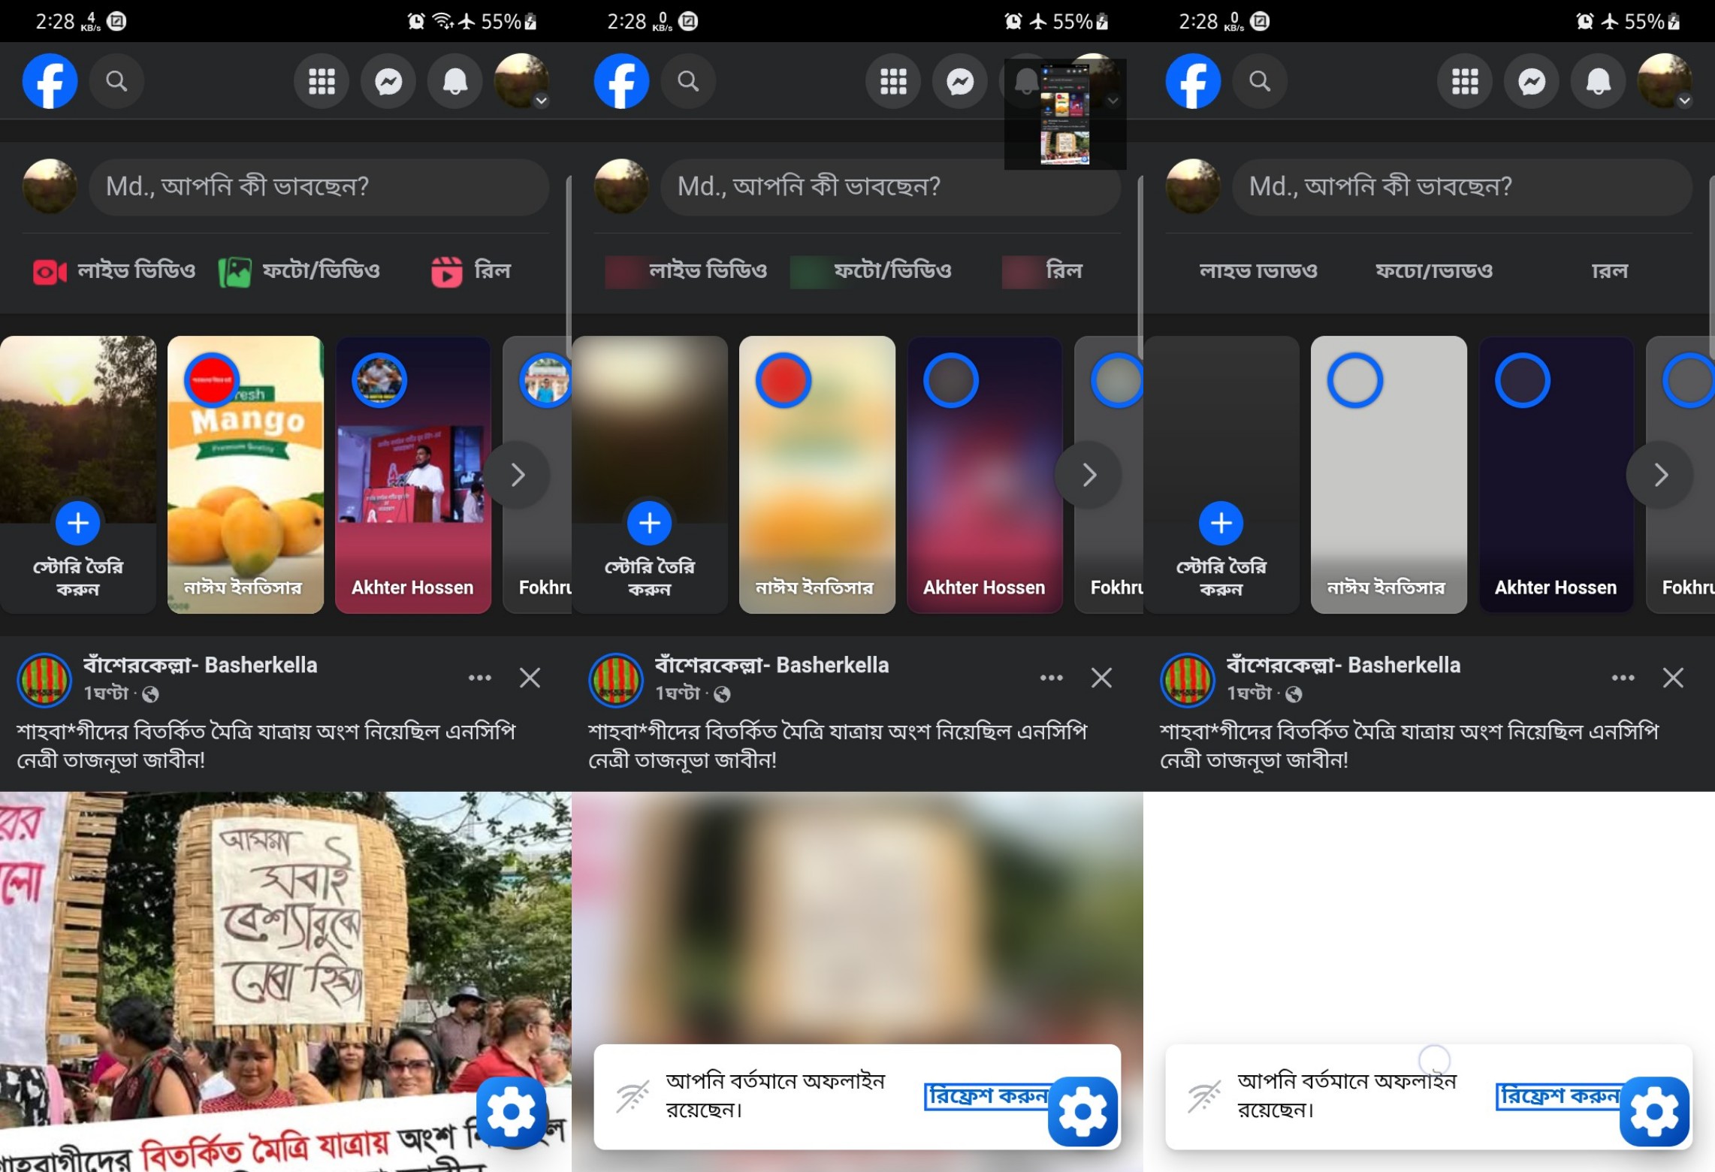Open the three-dot post options in the middle screenshot
This screenshot has height=1172, width=1715.
(1051, 678)
